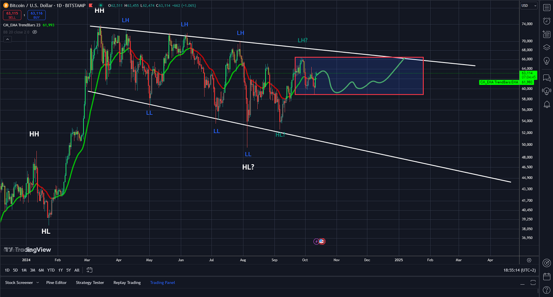Set time range to 1M

(24, 270)
